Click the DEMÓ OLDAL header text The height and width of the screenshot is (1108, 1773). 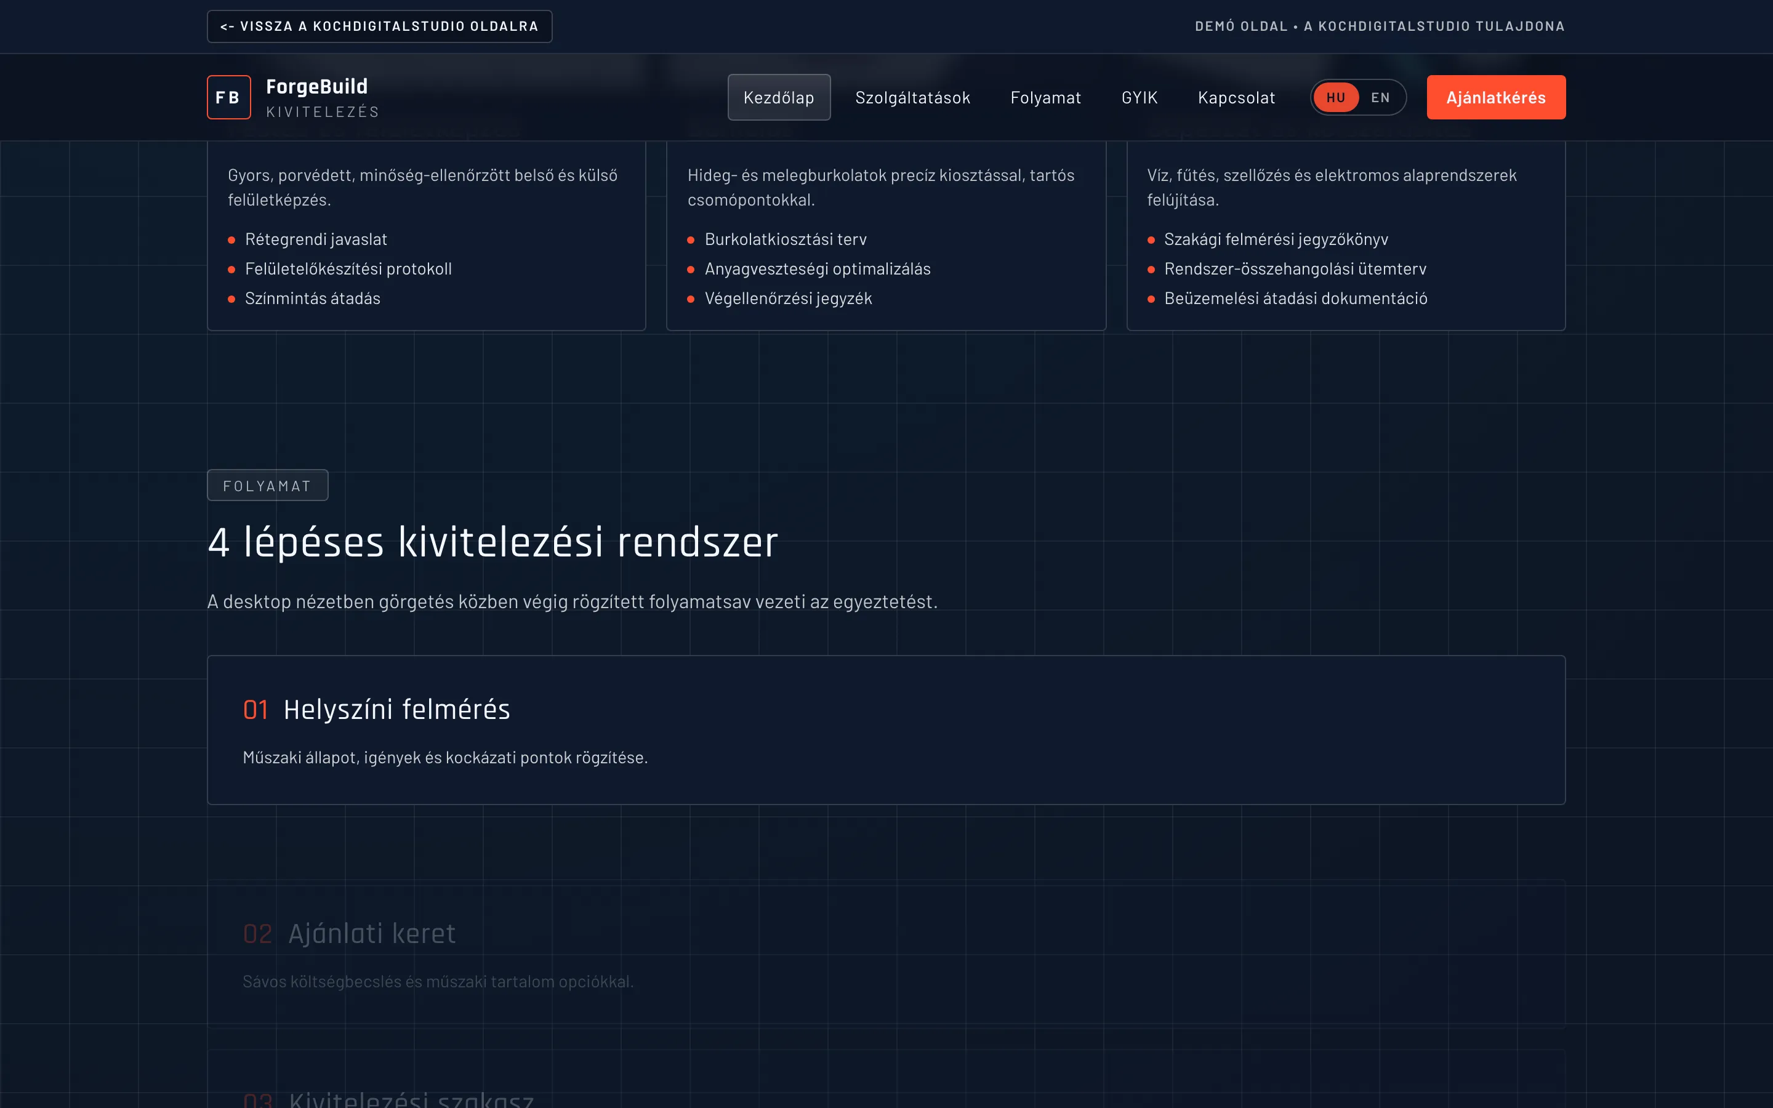pos(1240,26)
